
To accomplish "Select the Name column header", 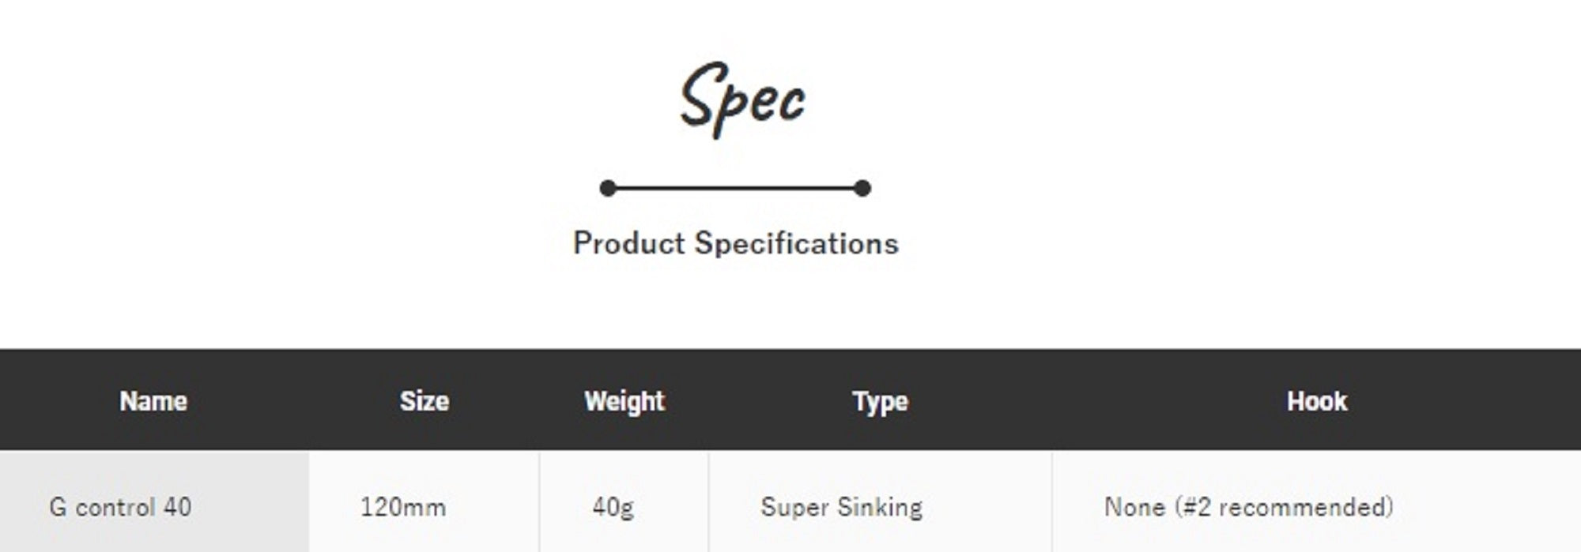I will point(153,401).
